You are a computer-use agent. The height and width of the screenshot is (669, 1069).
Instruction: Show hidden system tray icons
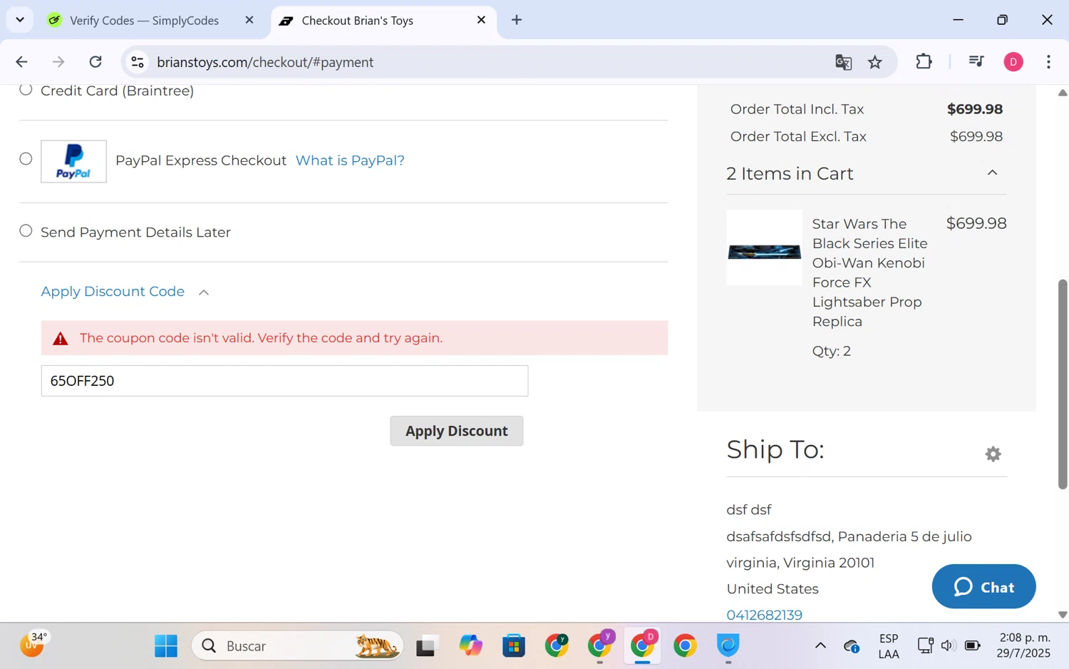coord(820,645)
